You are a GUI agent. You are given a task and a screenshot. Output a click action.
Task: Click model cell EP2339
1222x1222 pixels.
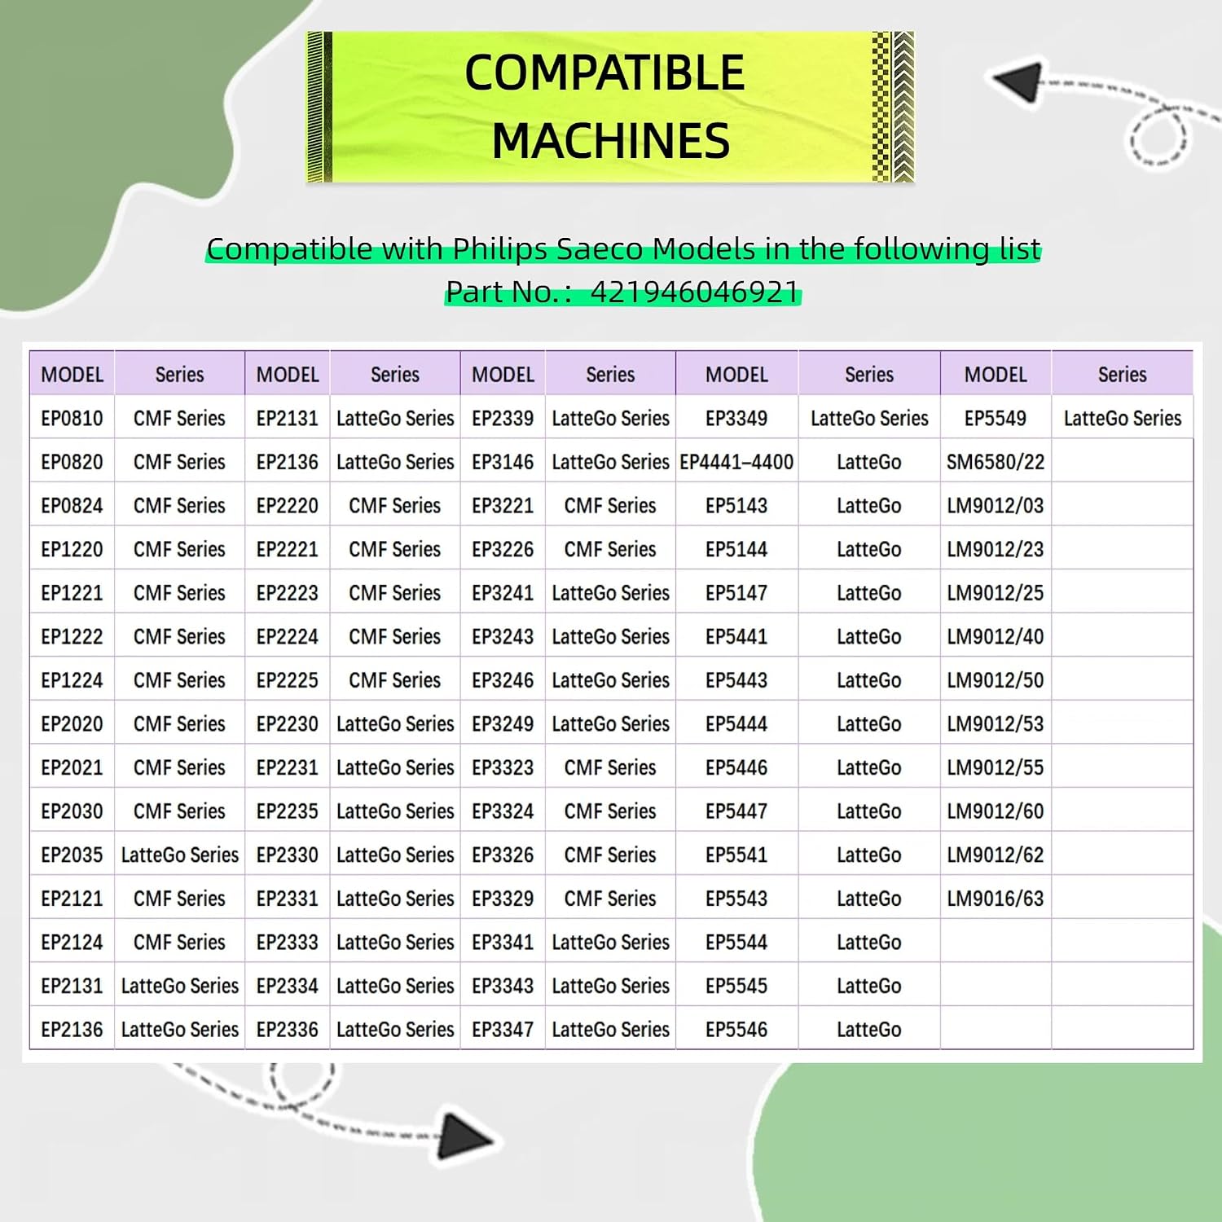point(503,418)
